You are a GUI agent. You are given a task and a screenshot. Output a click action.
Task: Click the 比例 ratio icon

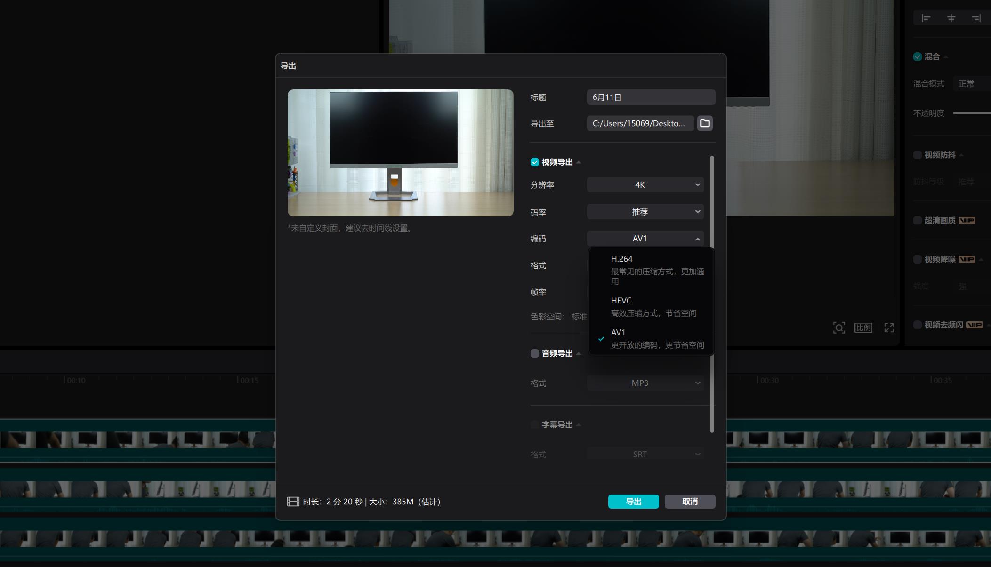click(863, 328)
